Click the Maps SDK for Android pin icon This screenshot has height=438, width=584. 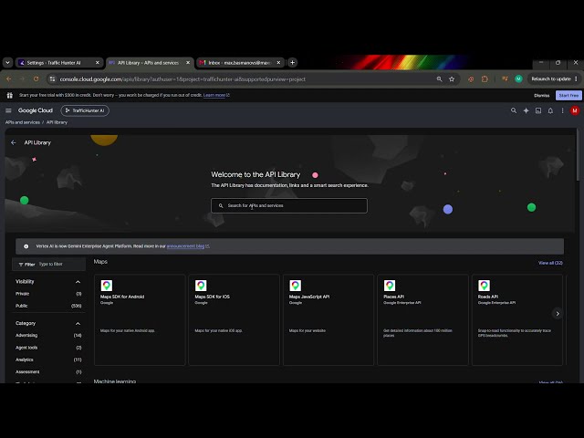pyautogui.click(x=107, y=286)
